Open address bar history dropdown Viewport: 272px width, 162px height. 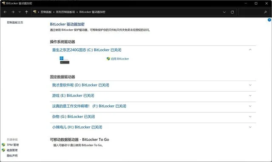pyautogui.click(x=224, y=12)
